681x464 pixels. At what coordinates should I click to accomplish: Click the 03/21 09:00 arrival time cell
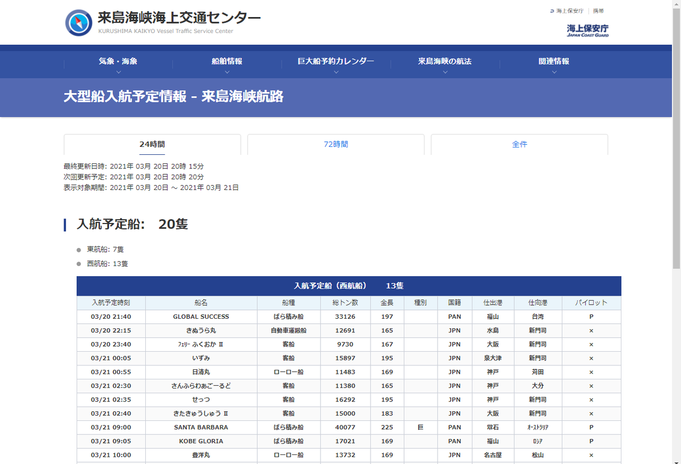111,427
